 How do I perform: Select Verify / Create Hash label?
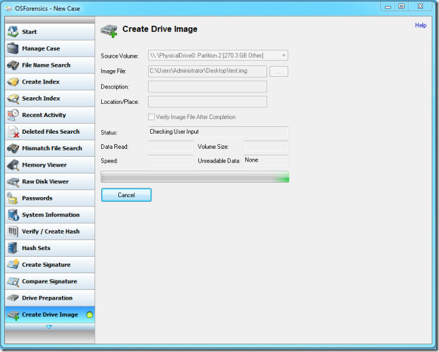pyautogui.click(x=51, y=231)
